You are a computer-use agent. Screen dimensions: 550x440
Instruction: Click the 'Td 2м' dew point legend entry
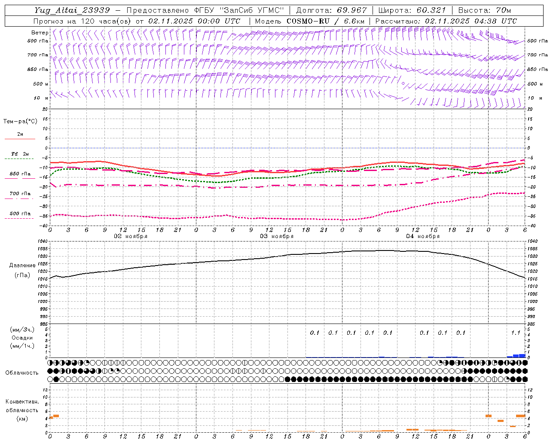point(20,154)
